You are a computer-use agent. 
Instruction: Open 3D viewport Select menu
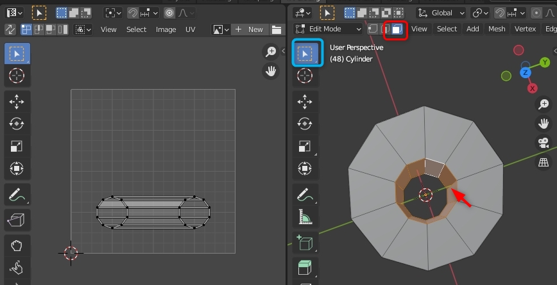447,29
